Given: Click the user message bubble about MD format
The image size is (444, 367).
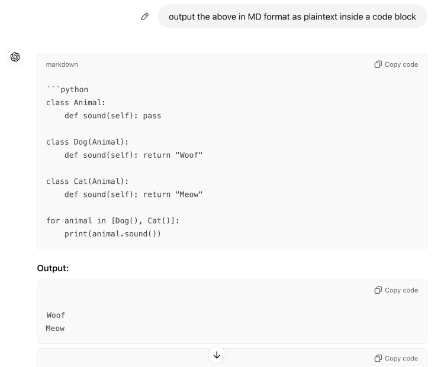Looking at the screenshot, I should pyautogui.click(x=292, y=17).
